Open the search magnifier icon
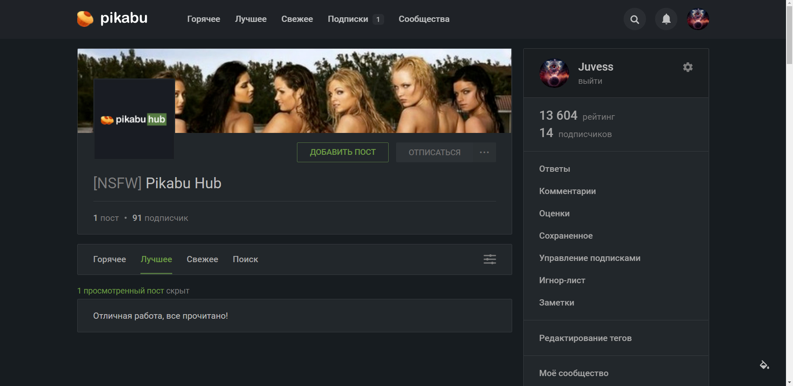Image resolution: width=793 pixels, height=386 pixels. pyautogui.click(x=634, y=19)
